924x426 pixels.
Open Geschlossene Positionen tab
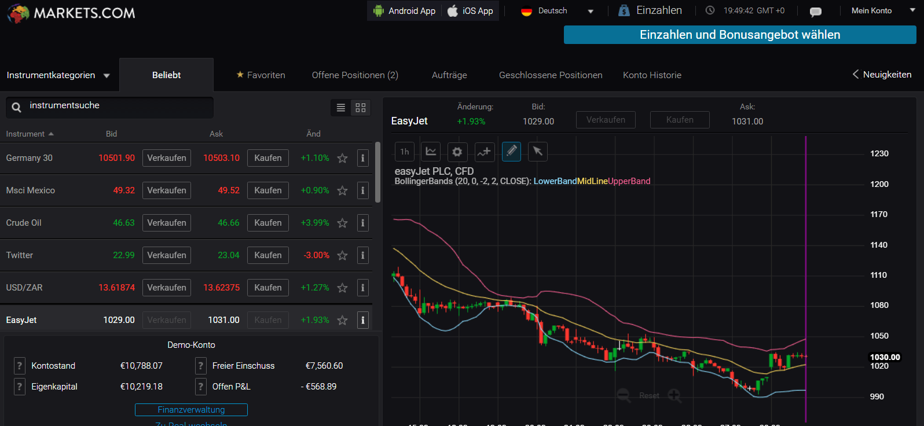(551, 75)
